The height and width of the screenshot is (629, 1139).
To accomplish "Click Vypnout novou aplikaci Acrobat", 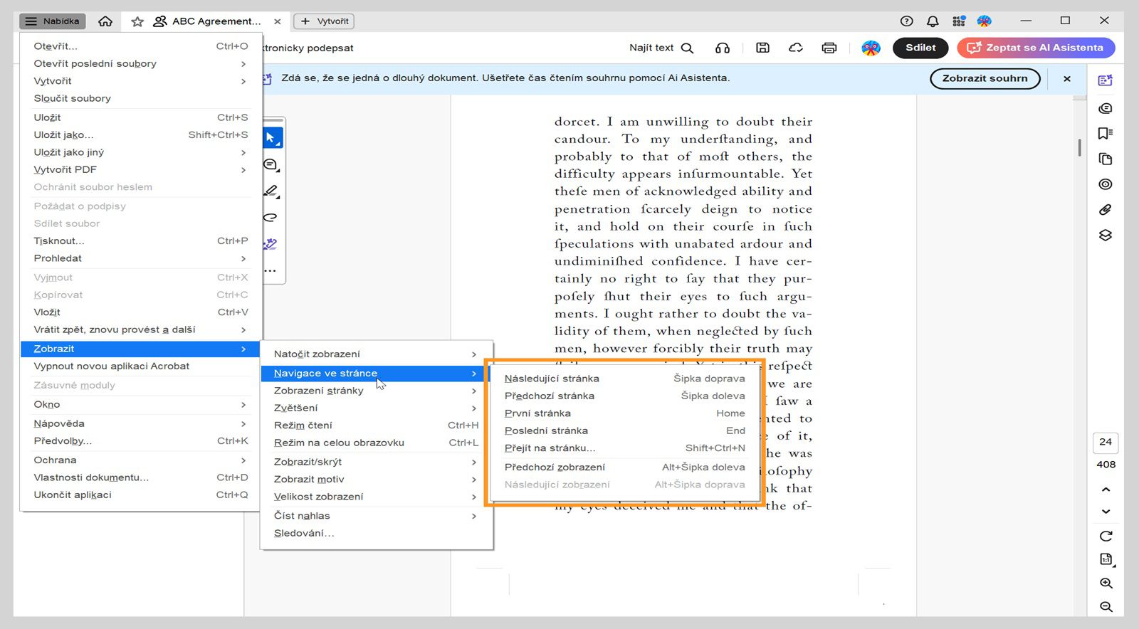I will pos(141,366).
